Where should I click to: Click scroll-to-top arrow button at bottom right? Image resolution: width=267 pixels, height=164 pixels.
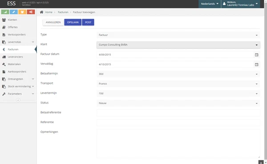[x=261, y=162]
